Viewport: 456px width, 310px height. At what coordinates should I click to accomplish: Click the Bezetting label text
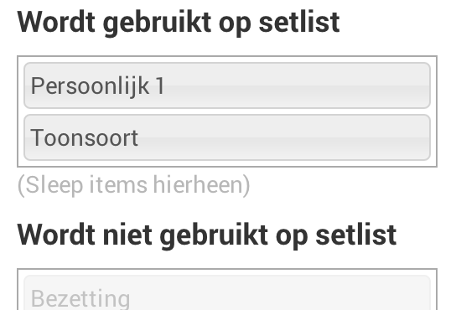click(80, 298)
